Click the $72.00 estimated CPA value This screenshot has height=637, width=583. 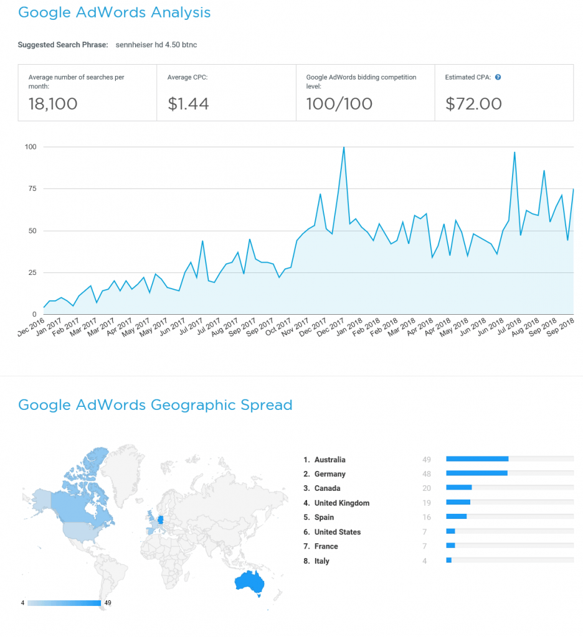coord(473,104)
